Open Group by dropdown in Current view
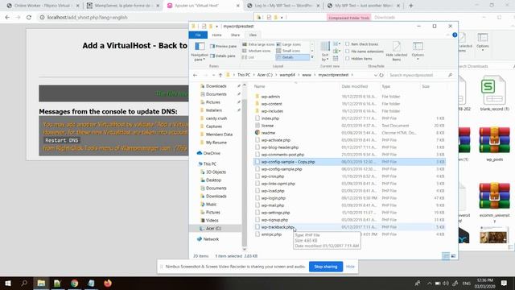This screenshot has height=290, width=515. click(336, 43)
